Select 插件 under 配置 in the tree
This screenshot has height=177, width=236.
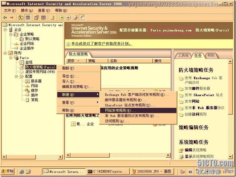click(34, 95)
